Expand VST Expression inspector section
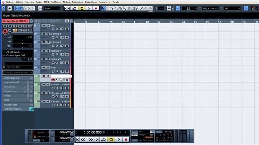Image resolution: width=259 pixels, height=145 pixels. click(x=18, y=78)
